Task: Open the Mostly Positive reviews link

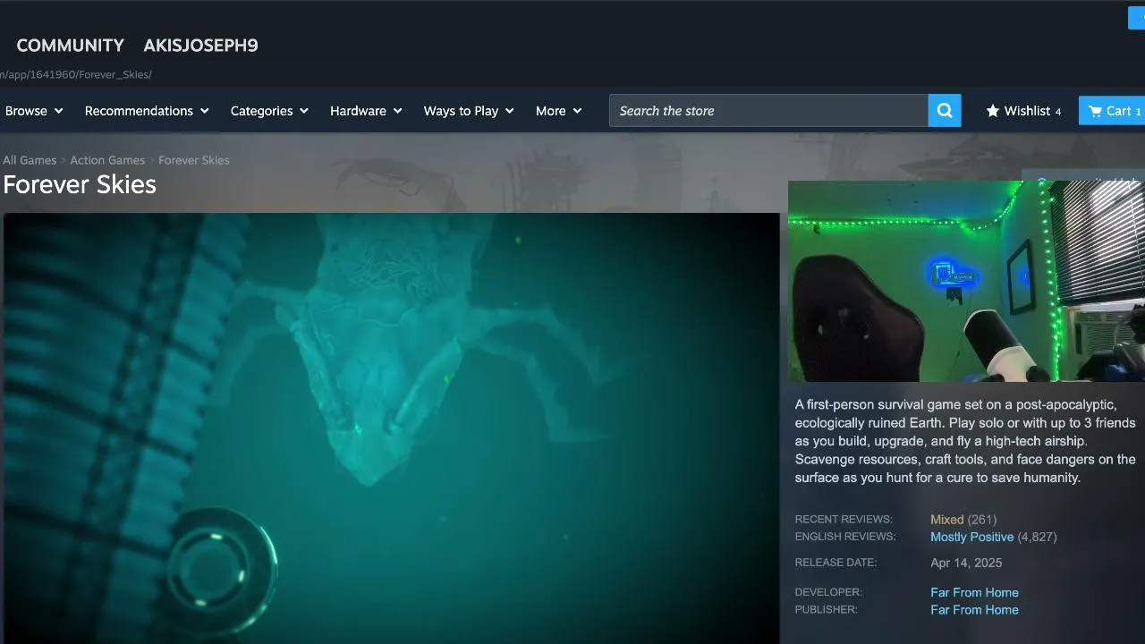Action: pyautogui.click(x=971, y=537)
